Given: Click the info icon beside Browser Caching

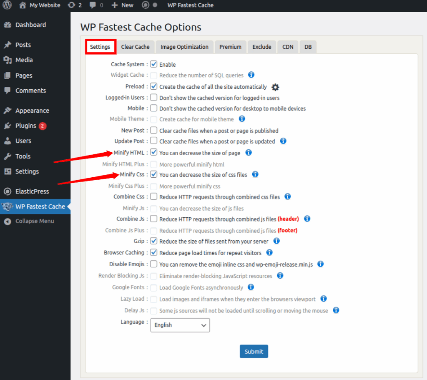Looking at the screenshot, I should click(269, 252).
